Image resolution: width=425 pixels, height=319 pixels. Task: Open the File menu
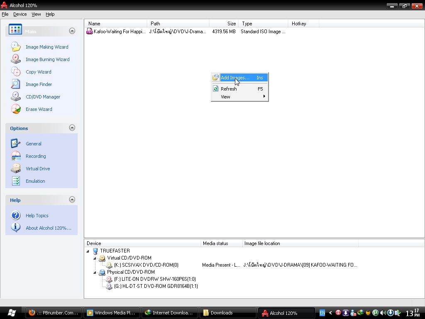click(5, 14)
